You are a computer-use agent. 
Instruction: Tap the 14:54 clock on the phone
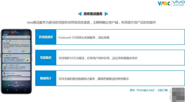point(6,32)
